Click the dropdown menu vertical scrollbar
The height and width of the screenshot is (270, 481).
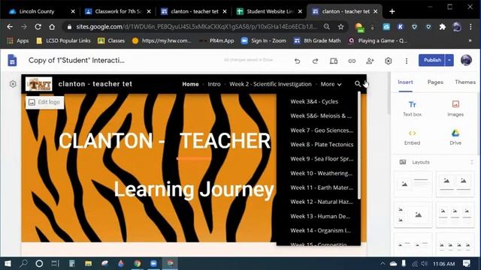click(x=359, y=145)
